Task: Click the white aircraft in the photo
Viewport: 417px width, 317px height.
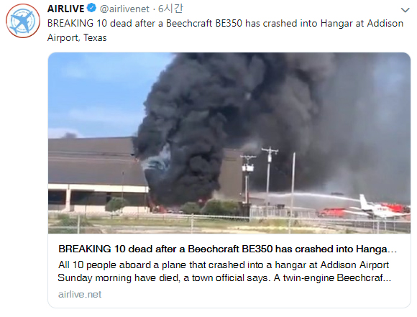Action: click(x=377, y=208)
